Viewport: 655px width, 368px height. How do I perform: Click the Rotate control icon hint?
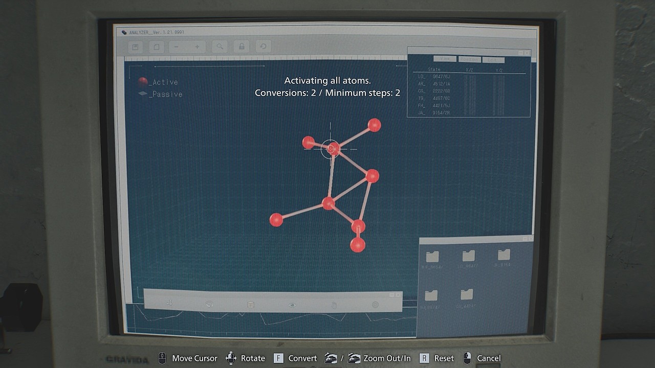231,358
